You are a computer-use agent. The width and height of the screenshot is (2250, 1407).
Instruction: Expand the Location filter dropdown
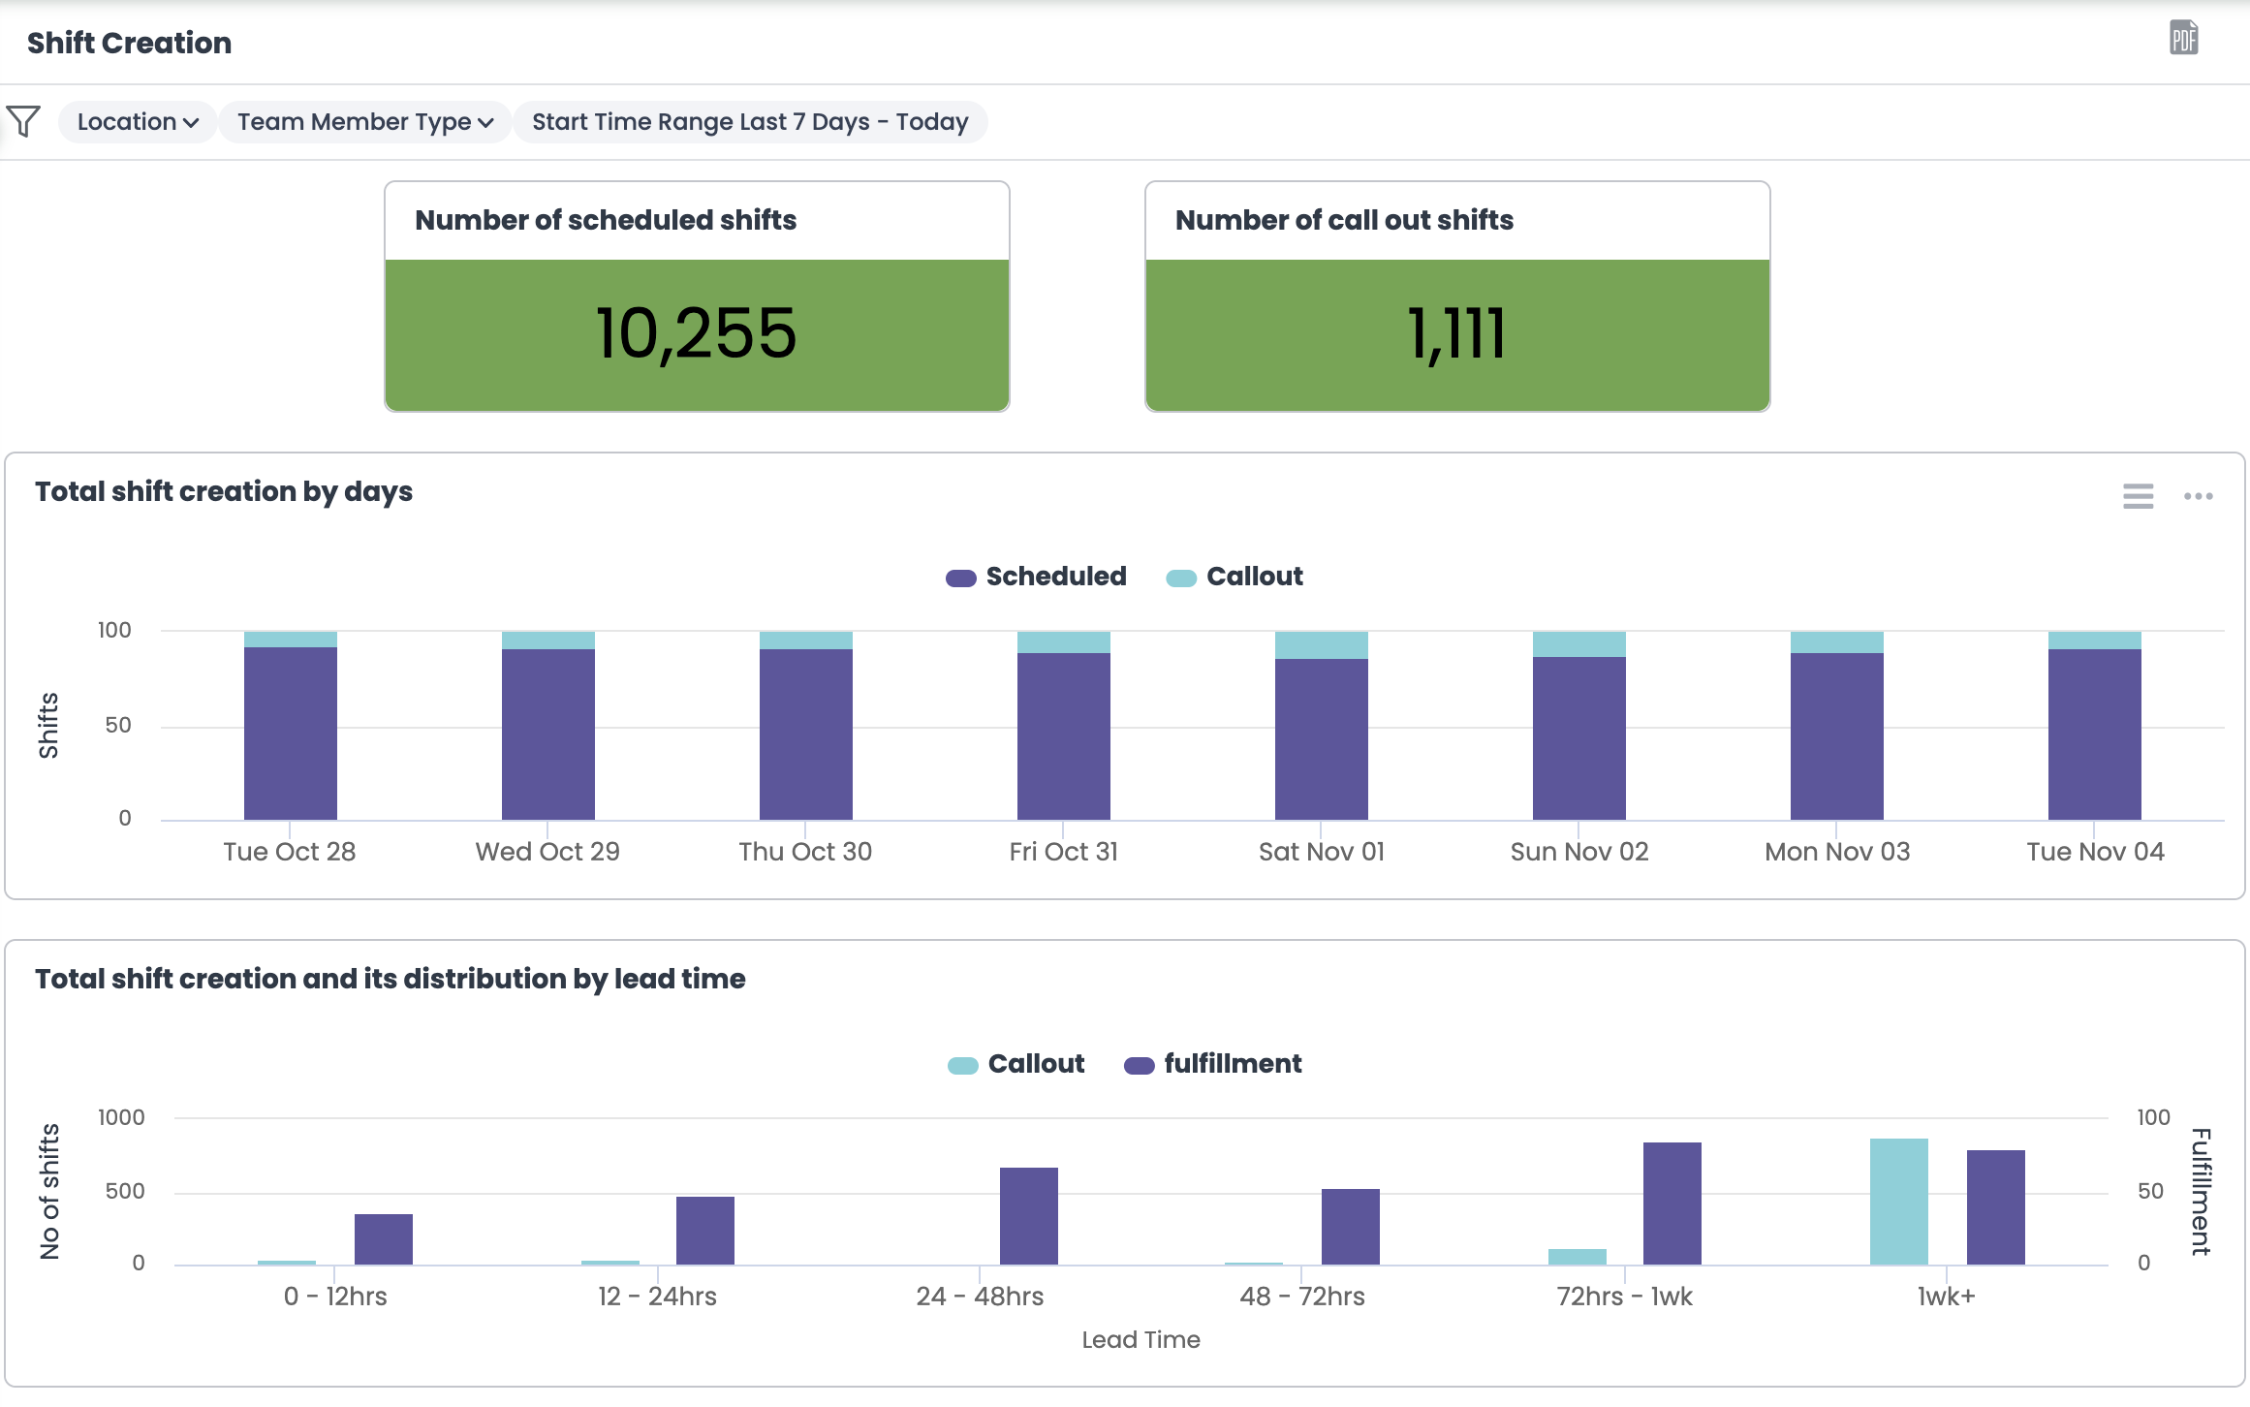pyautogui.click(x=138, y=122)
